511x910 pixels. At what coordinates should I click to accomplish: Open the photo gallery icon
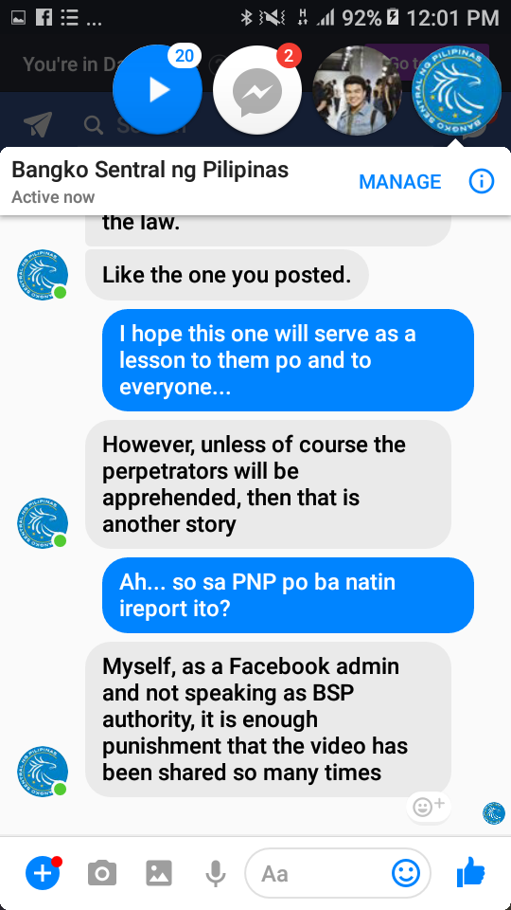[159, 873]
